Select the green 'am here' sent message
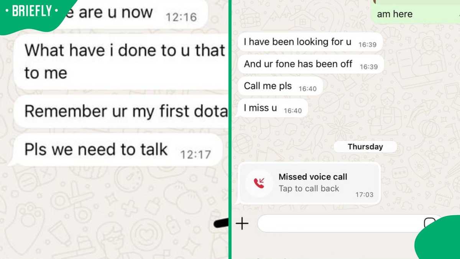The image size is (460, 259). pyautogui.click(x=415, y=12)
